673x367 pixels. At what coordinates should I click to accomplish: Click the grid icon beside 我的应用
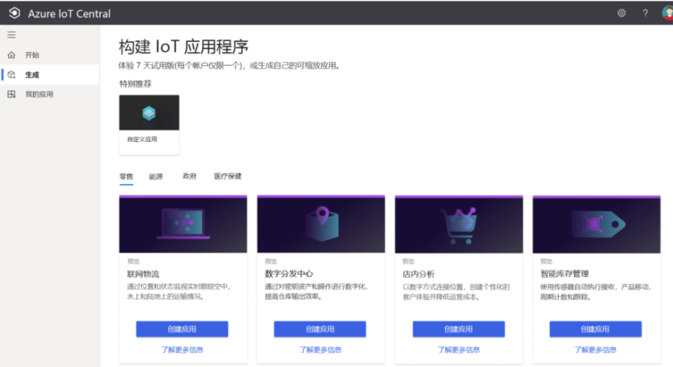[11, 94]
